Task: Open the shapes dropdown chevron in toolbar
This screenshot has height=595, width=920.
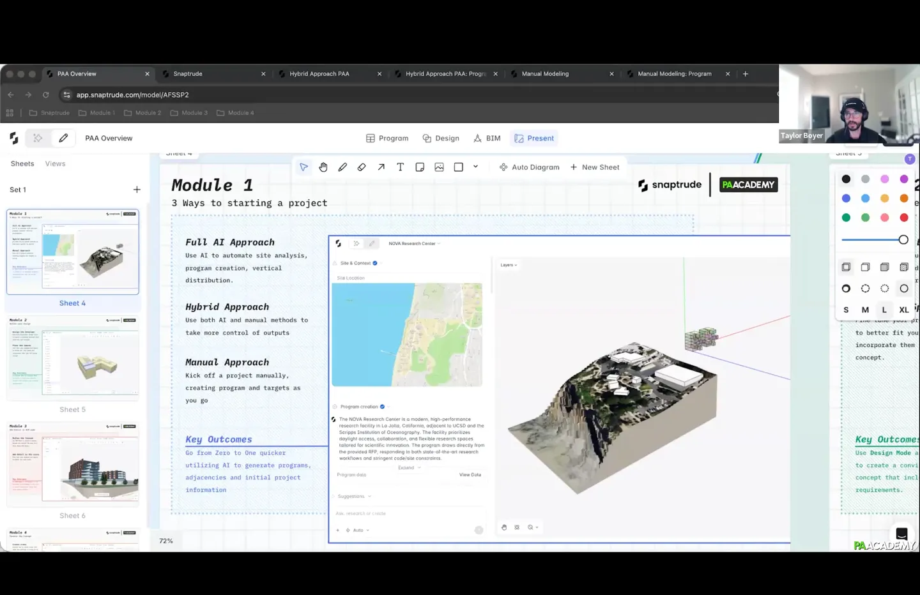Action: click(475, 167)
